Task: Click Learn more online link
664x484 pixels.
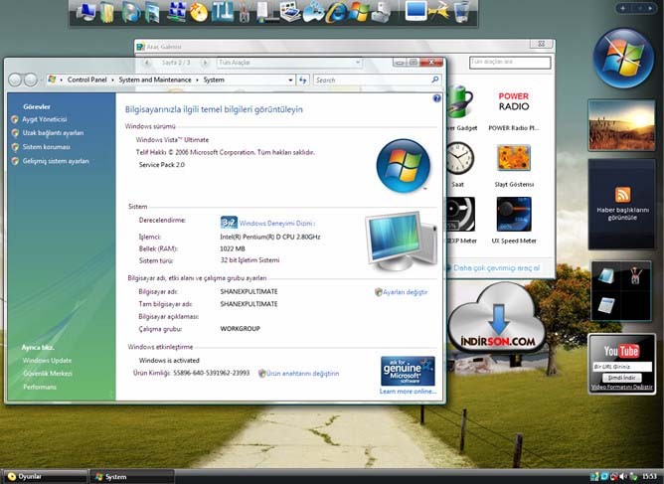Action: coord(408,392)
